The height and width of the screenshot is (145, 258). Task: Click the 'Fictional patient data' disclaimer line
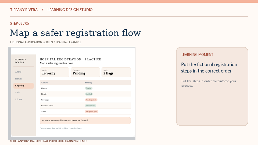(x=61, y=128)
